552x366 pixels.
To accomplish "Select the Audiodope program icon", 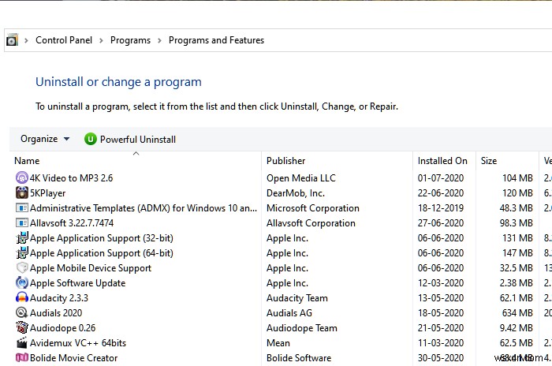I will (x=22, y=328).
